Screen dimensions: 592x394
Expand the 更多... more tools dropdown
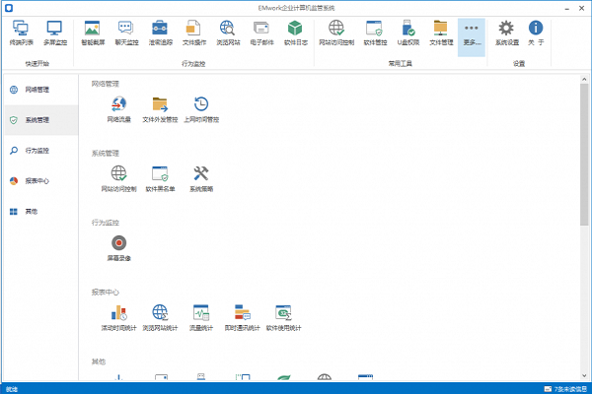point(473,33)
